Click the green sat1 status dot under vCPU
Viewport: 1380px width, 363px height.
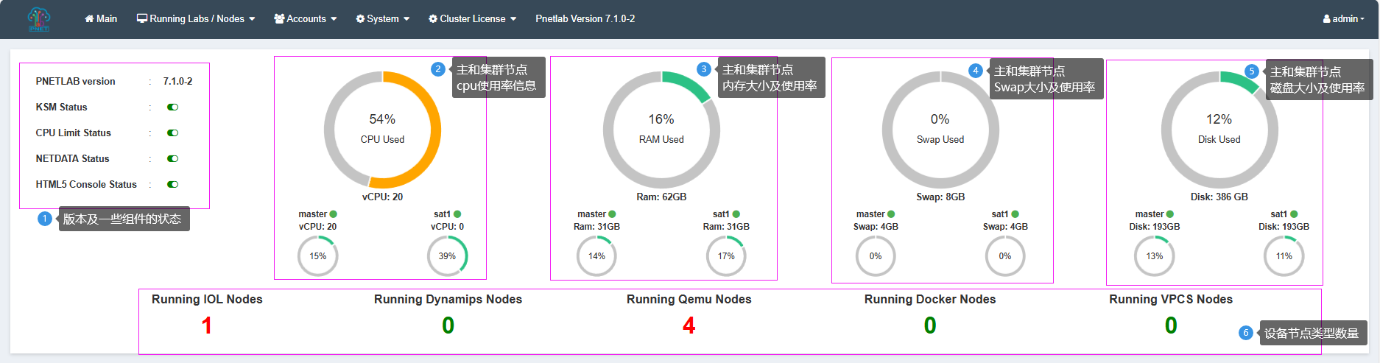click(457, 214)
